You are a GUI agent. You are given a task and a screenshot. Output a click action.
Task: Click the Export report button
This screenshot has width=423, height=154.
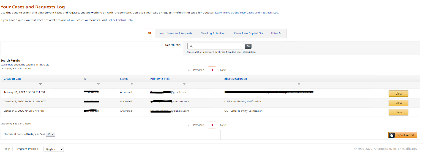click(x=403, y=135)
